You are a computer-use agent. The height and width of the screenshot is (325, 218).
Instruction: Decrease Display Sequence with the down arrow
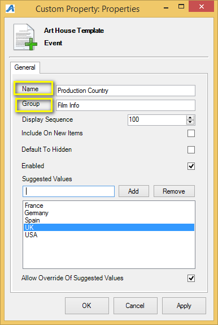coord(190,122)
